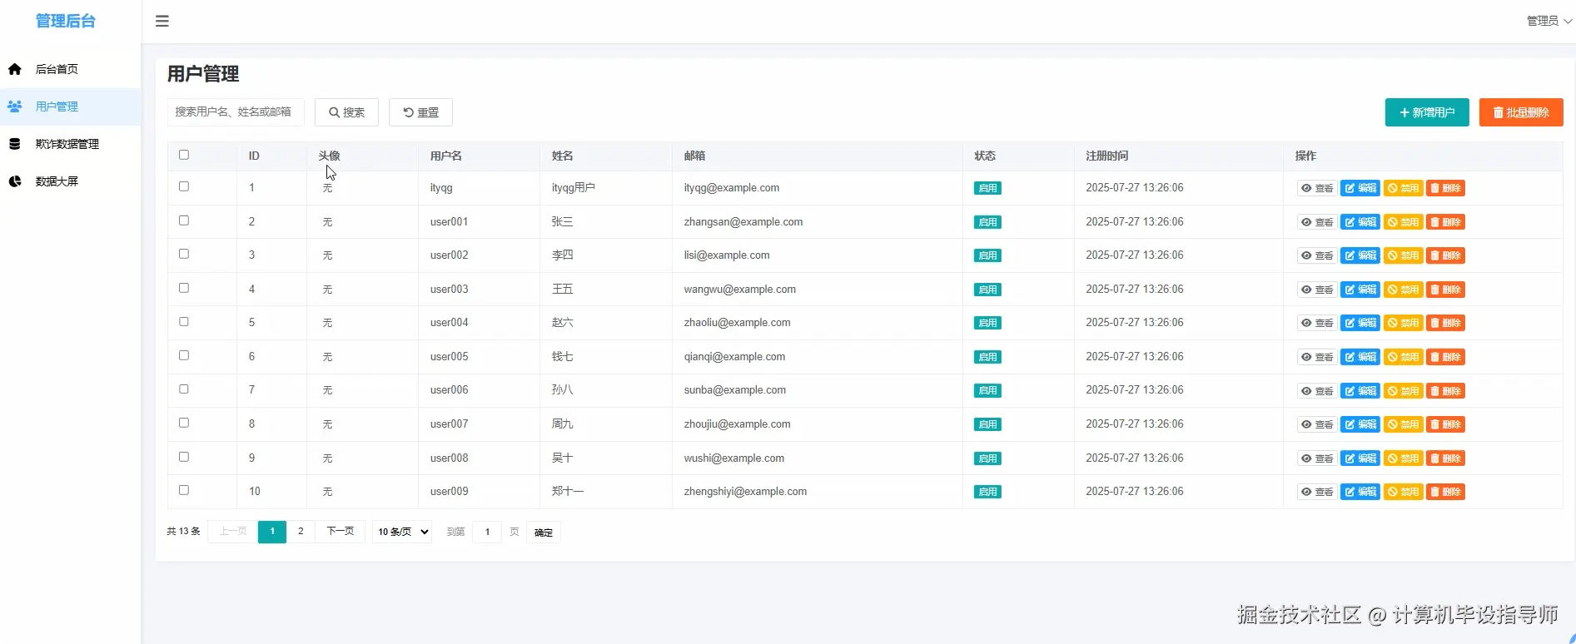Delete user003 with 删除 button
Image resolution: width=1576 pixels, height=644 pixels.
click(1445, 290)
